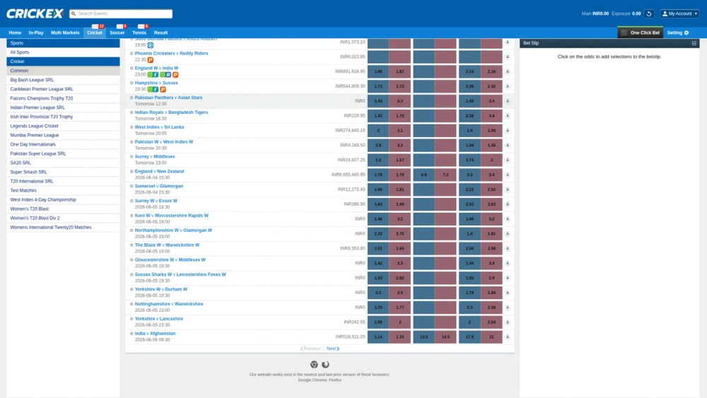Select the Cricket tab in the top navigation
This screenshot has height=398, width=707.
point(95,33)
